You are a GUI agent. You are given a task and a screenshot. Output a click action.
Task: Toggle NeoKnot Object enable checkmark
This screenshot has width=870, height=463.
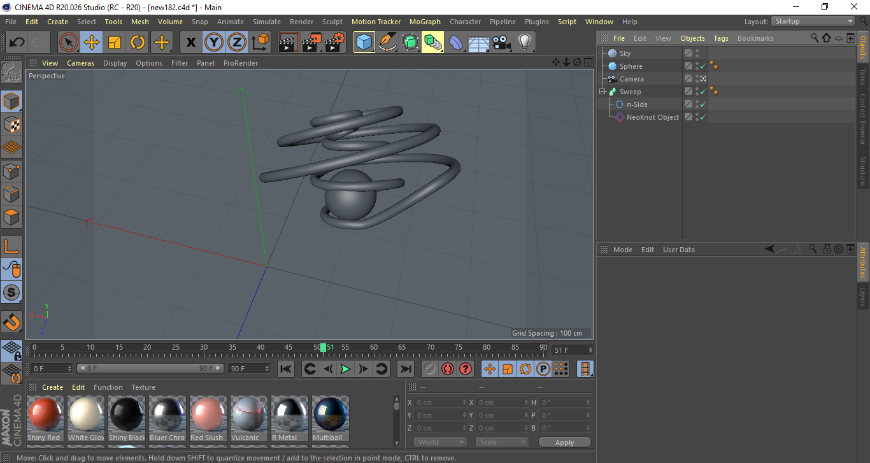(703, 117)
